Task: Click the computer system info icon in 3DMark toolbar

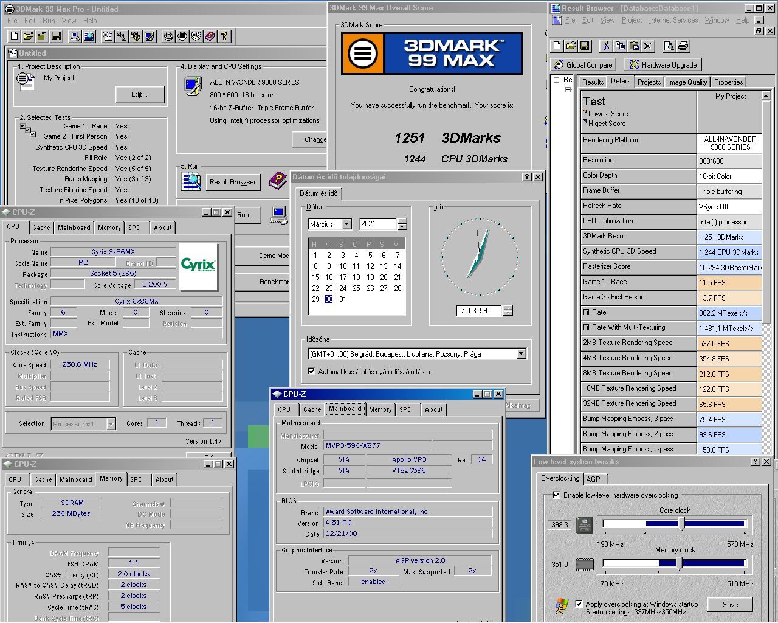Action: [75, 37]
